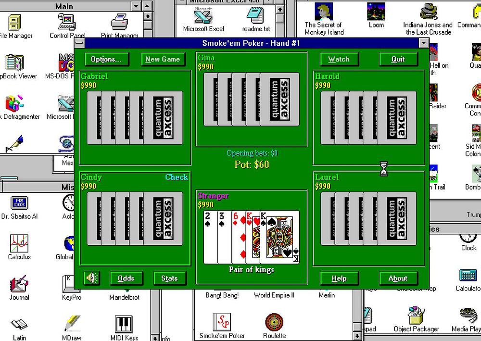Click the Excel group scroll up arrow
This screenshot has height=341, width=481.
click(280, 10)
